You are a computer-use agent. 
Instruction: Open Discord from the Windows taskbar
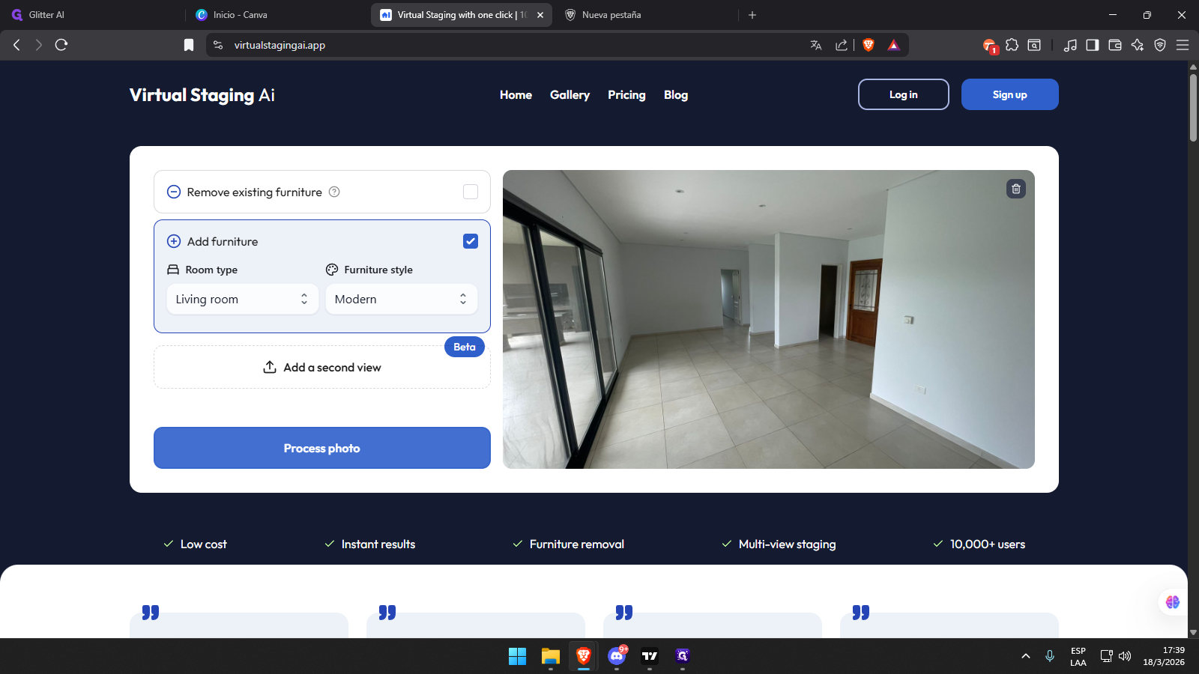(x=617, y=656)
